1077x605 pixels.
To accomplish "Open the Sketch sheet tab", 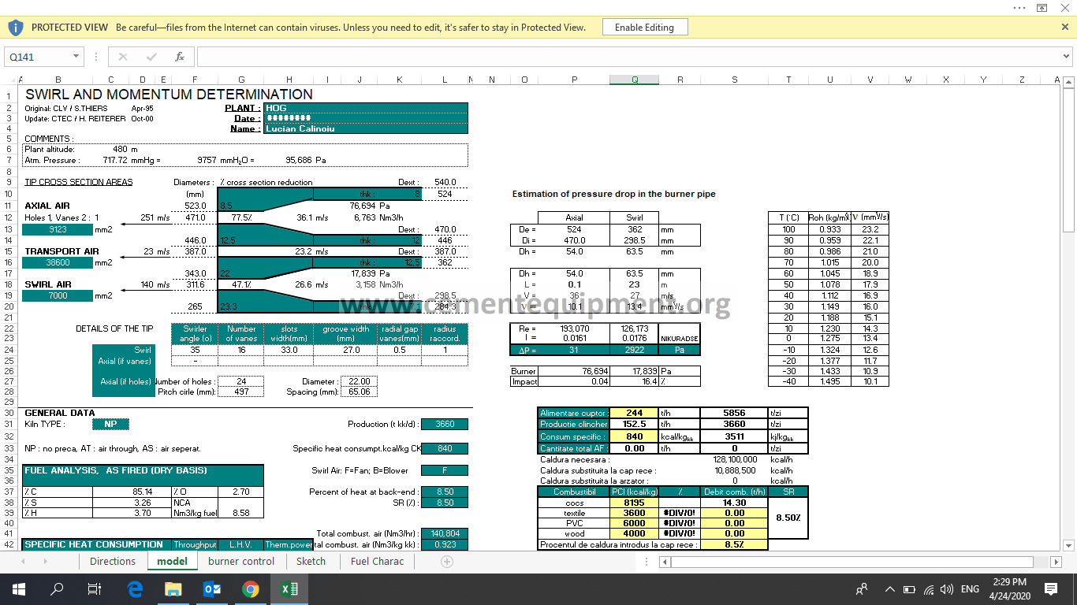I will coord(311,562).
